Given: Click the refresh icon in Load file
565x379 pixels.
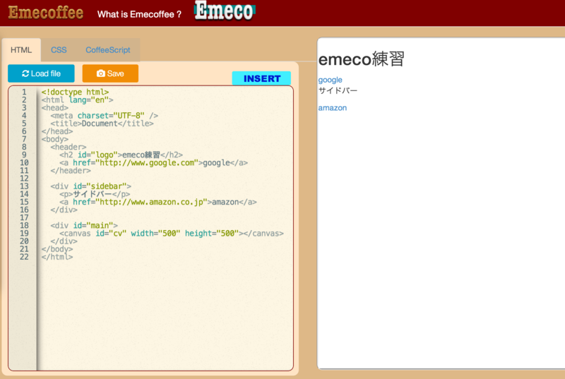Looking at the screenshot, I should [x=25, y=73].
